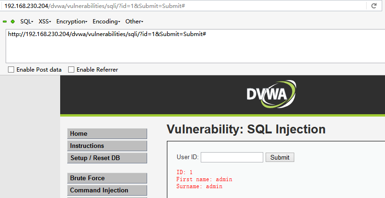
Task: Click the green minus HackBar icon
Action: [x=5, y=22]
